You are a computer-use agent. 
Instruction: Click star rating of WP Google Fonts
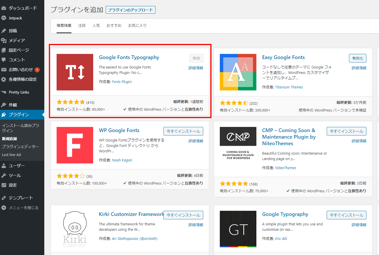pos(71,176)
